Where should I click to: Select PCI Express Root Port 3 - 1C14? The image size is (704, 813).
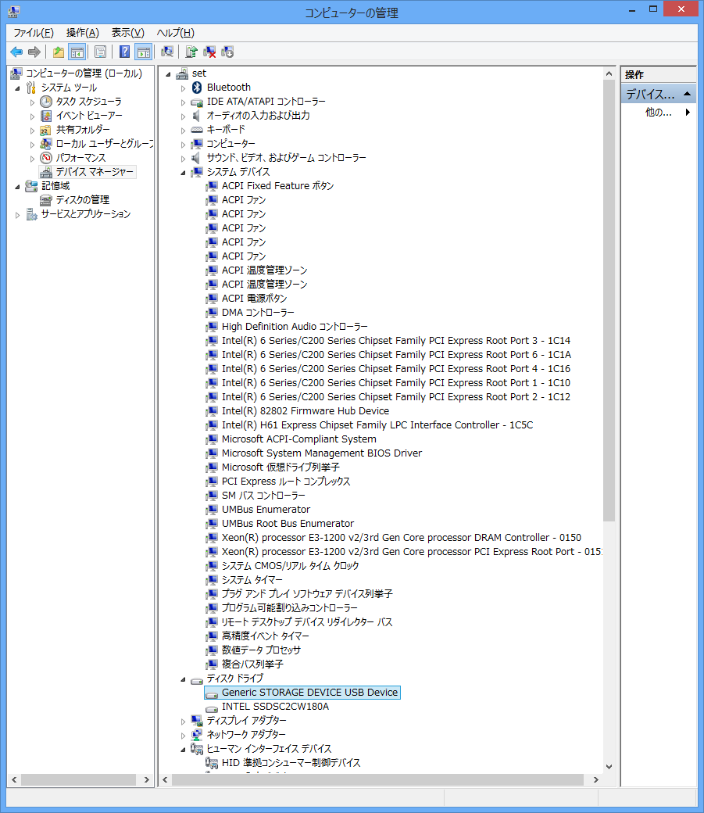(x=396, y=340)
